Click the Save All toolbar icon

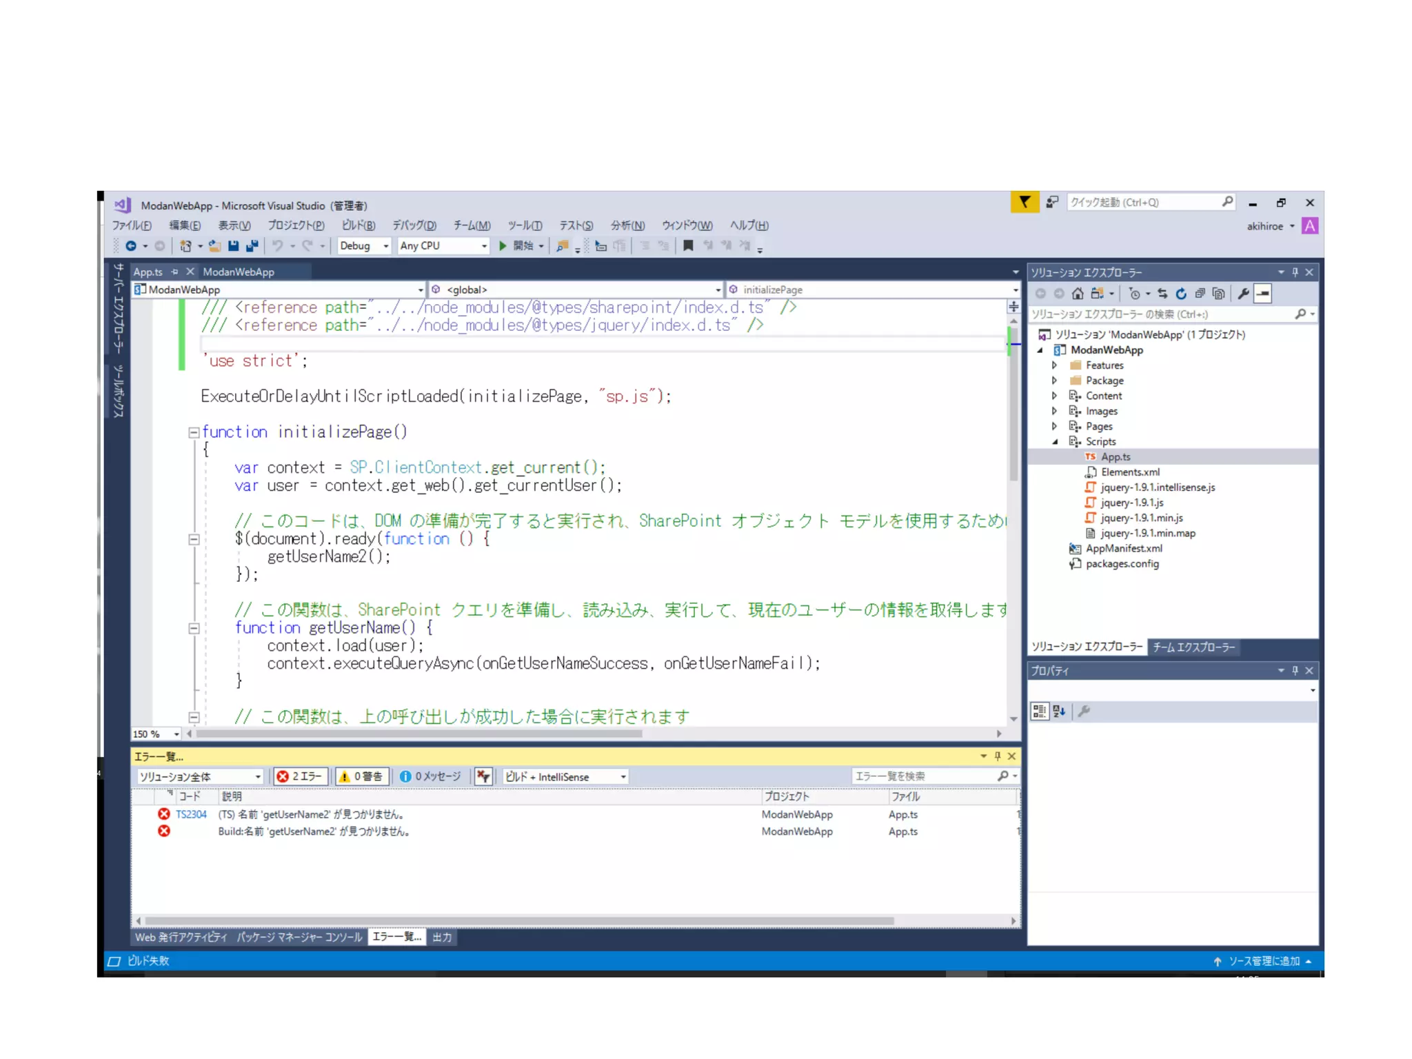(252, 246)
